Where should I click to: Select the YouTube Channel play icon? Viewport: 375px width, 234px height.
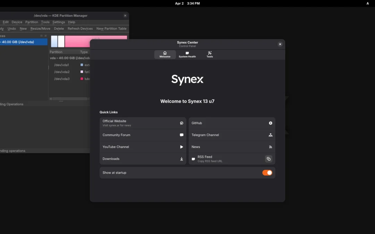coord(182,147)
